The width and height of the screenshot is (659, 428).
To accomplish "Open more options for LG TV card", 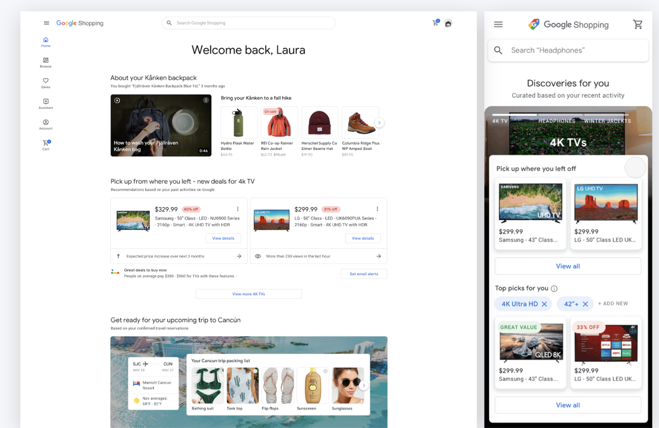I will pos(377,209).
